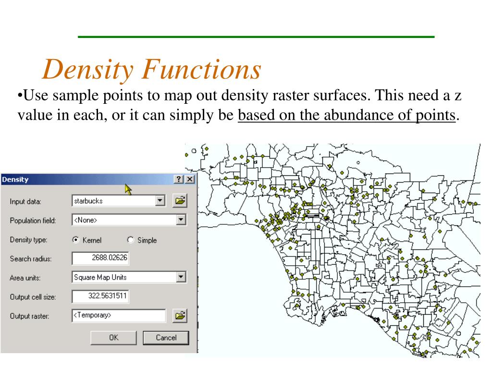Select the Kernel density type

[x=75, y=240]
